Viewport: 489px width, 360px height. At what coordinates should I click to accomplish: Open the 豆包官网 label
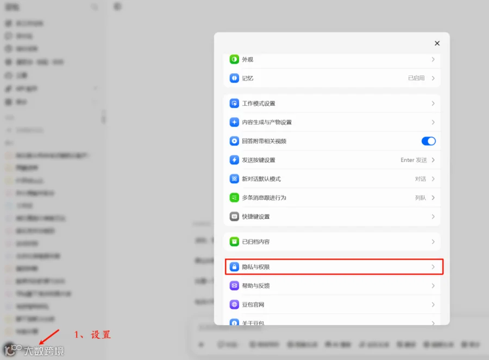pyautogui.click(x=253, y=305)
